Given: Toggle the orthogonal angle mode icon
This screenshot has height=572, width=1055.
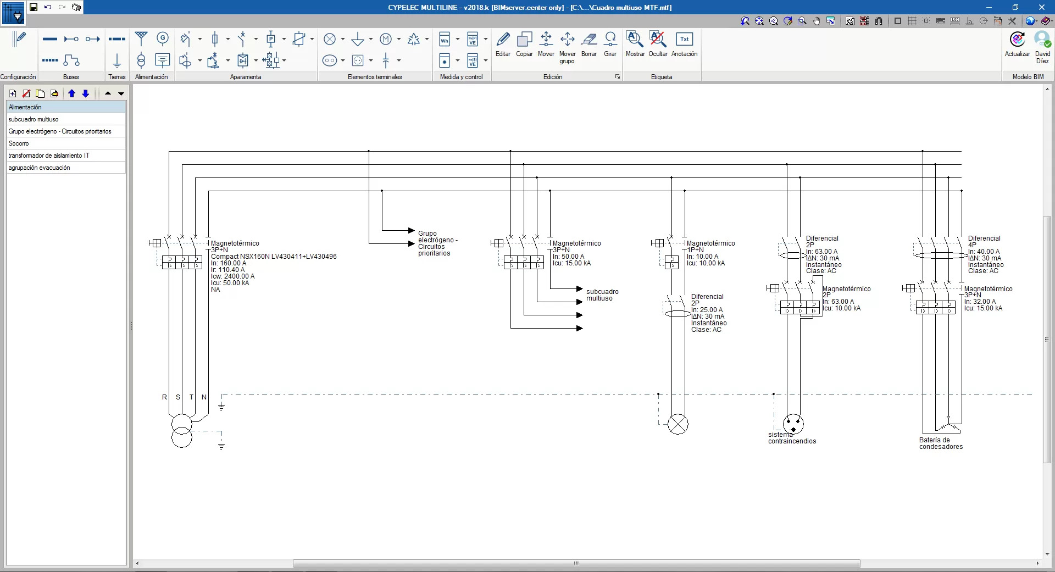Looking at the screenshot, I should tap(969, 21).
